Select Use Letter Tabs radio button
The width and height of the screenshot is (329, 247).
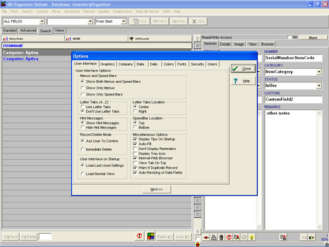click(x=83, y=106)
